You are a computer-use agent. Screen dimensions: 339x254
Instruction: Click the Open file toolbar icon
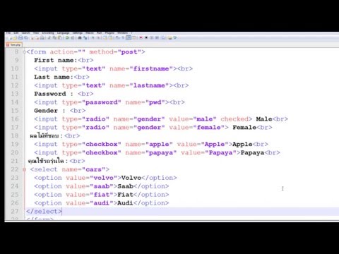(15, 37)
